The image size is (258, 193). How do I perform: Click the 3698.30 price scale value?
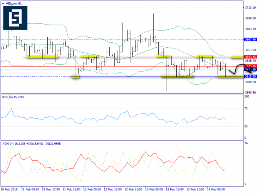[x=250, y=18]
